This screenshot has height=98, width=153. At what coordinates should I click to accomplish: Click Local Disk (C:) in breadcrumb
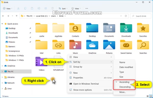pyautogui.click(x=42, y=16)
